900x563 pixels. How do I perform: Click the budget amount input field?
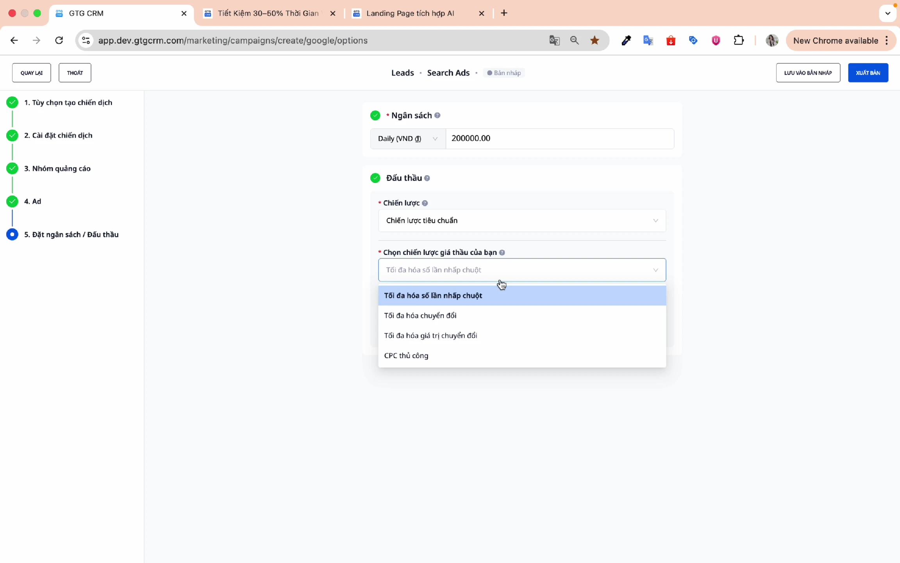(x=559, y=138)
